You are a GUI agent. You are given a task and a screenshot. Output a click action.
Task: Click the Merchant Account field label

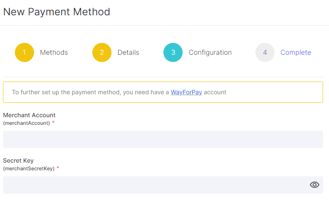[29, 115]
